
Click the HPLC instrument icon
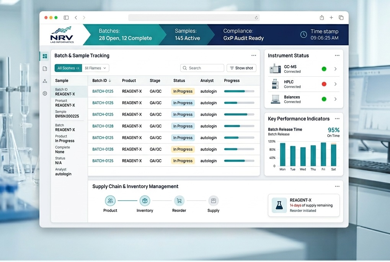[x=275, y=84]
